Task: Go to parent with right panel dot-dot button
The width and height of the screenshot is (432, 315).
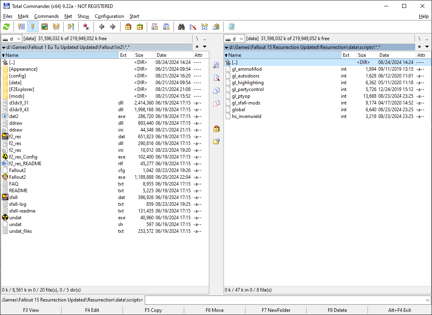Action: (x=427, y=39)
